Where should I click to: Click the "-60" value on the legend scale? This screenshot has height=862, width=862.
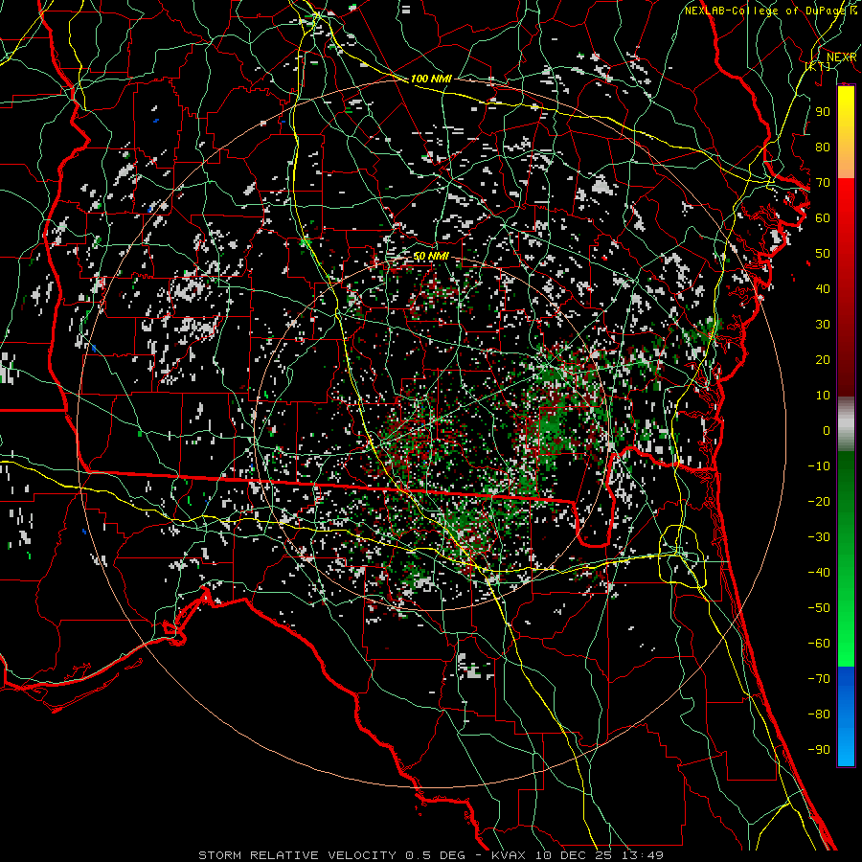point(819,644)
